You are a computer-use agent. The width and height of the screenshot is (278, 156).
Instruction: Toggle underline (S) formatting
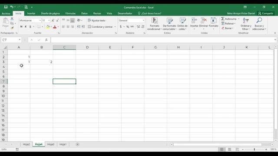pyautogui.click(x=30, y=27)
